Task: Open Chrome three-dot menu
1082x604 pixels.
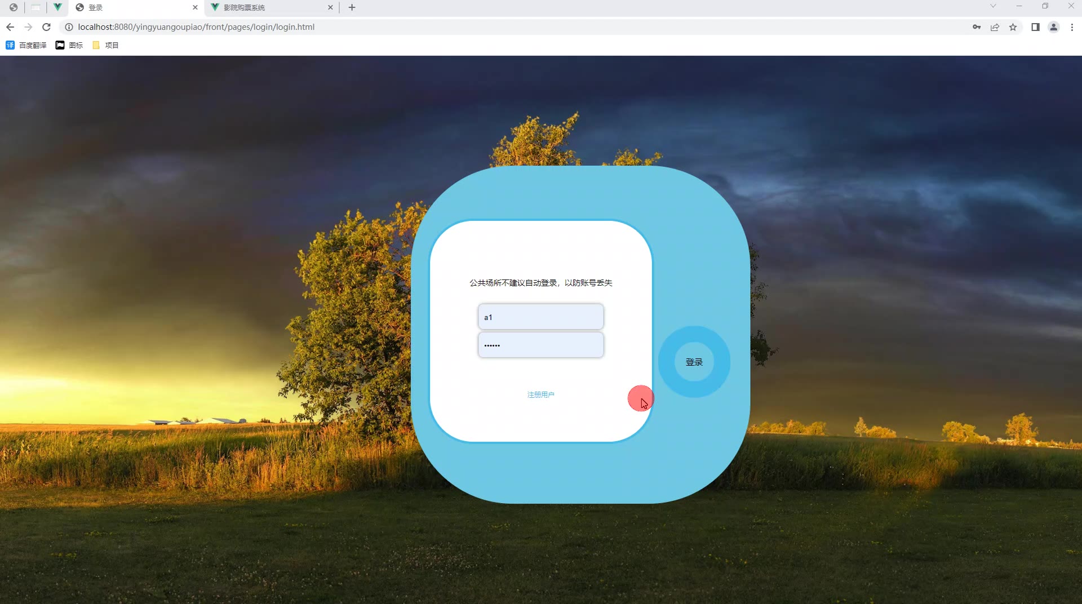Action: pyautogui.click(x=1072, y=27)
